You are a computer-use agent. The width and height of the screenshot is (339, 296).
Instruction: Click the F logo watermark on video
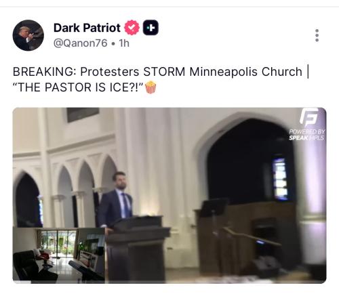coord(308,117)
